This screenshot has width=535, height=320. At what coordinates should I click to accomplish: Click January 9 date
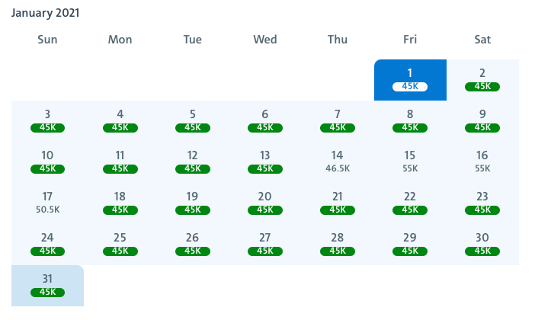[482, 120]
